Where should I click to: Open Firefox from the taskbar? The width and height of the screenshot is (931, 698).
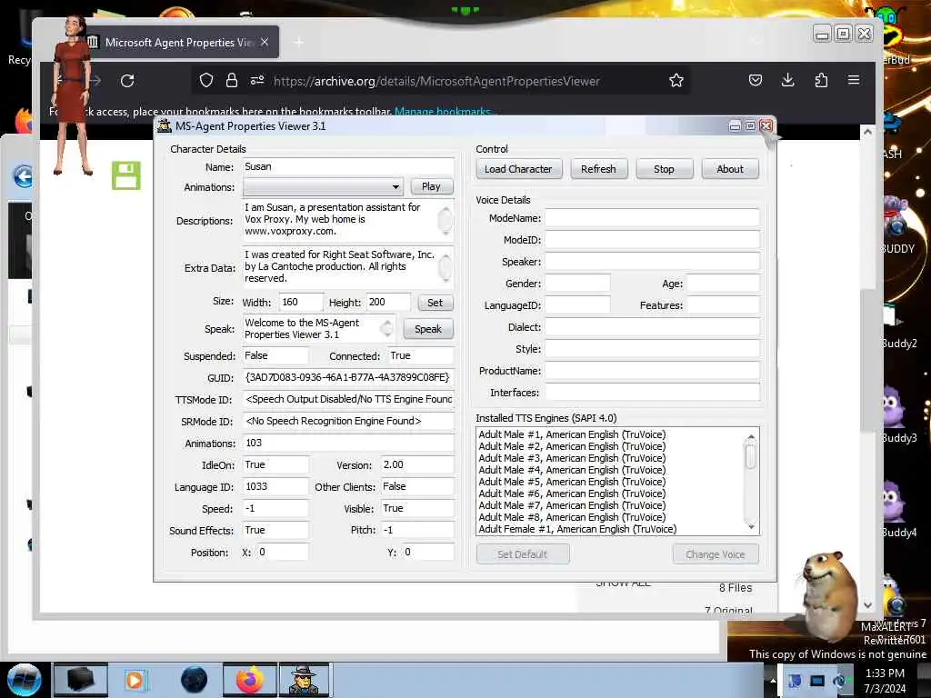coord(250,680)
